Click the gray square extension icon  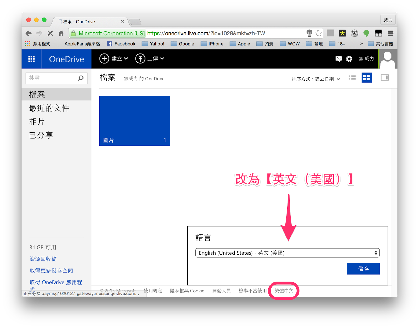(330, 33)
